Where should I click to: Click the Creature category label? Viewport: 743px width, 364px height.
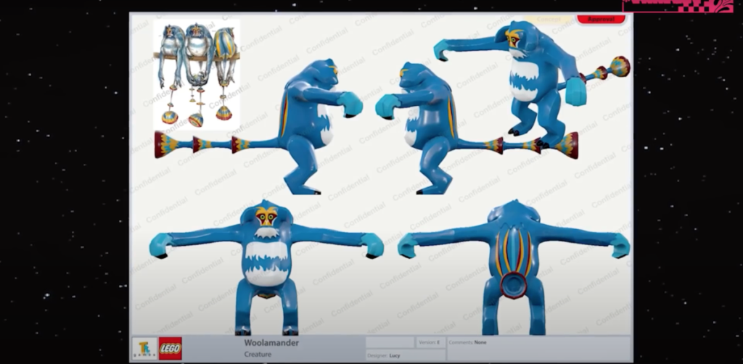258,354
